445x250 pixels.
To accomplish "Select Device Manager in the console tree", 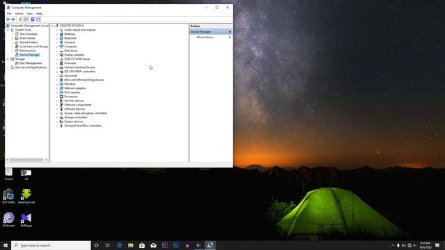I will 29,55.
